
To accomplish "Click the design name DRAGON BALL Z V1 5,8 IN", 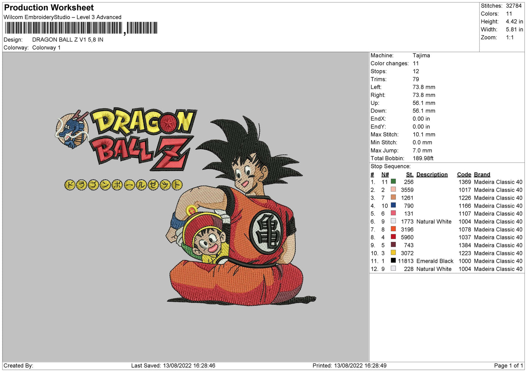I will [x=67, y=40].
